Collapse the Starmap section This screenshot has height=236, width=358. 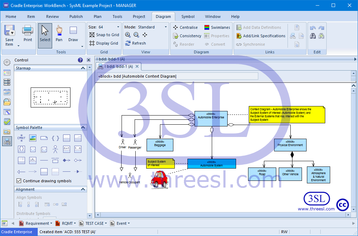[83, 68]
